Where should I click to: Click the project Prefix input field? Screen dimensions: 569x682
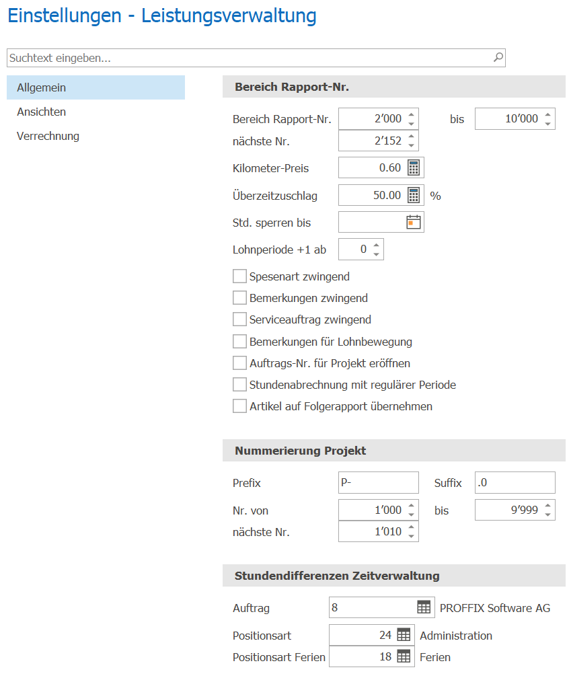click(379, 482)
